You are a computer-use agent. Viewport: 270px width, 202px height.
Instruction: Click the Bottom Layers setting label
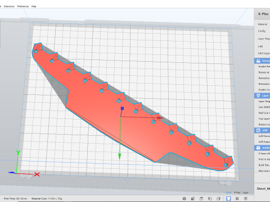click(x=264, y=125)
